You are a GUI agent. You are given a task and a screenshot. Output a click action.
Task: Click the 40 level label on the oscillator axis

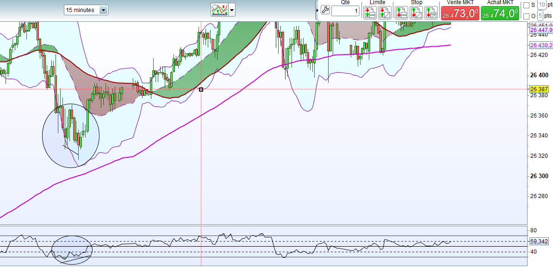(x=533, y=251)
